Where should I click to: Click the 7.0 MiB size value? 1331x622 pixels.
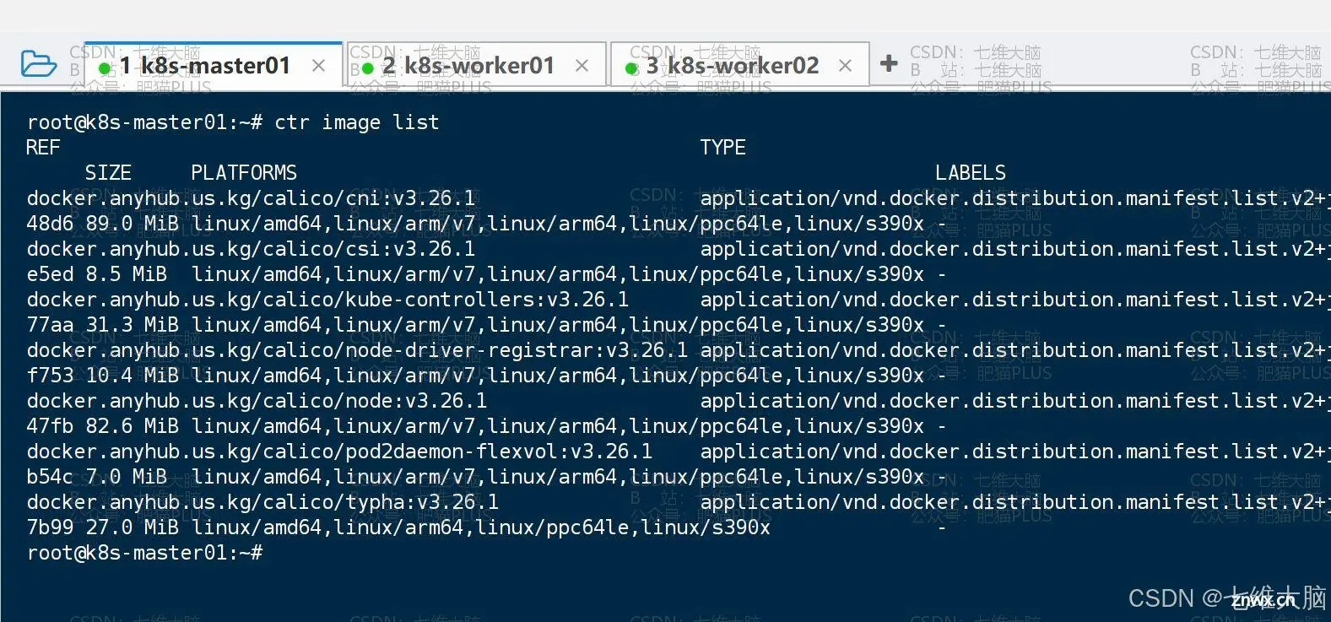tap(127, 477)
